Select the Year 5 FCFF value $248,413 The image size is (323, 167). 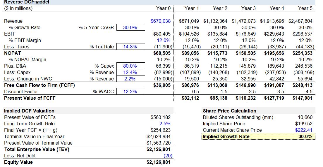(x=302, y=85)
